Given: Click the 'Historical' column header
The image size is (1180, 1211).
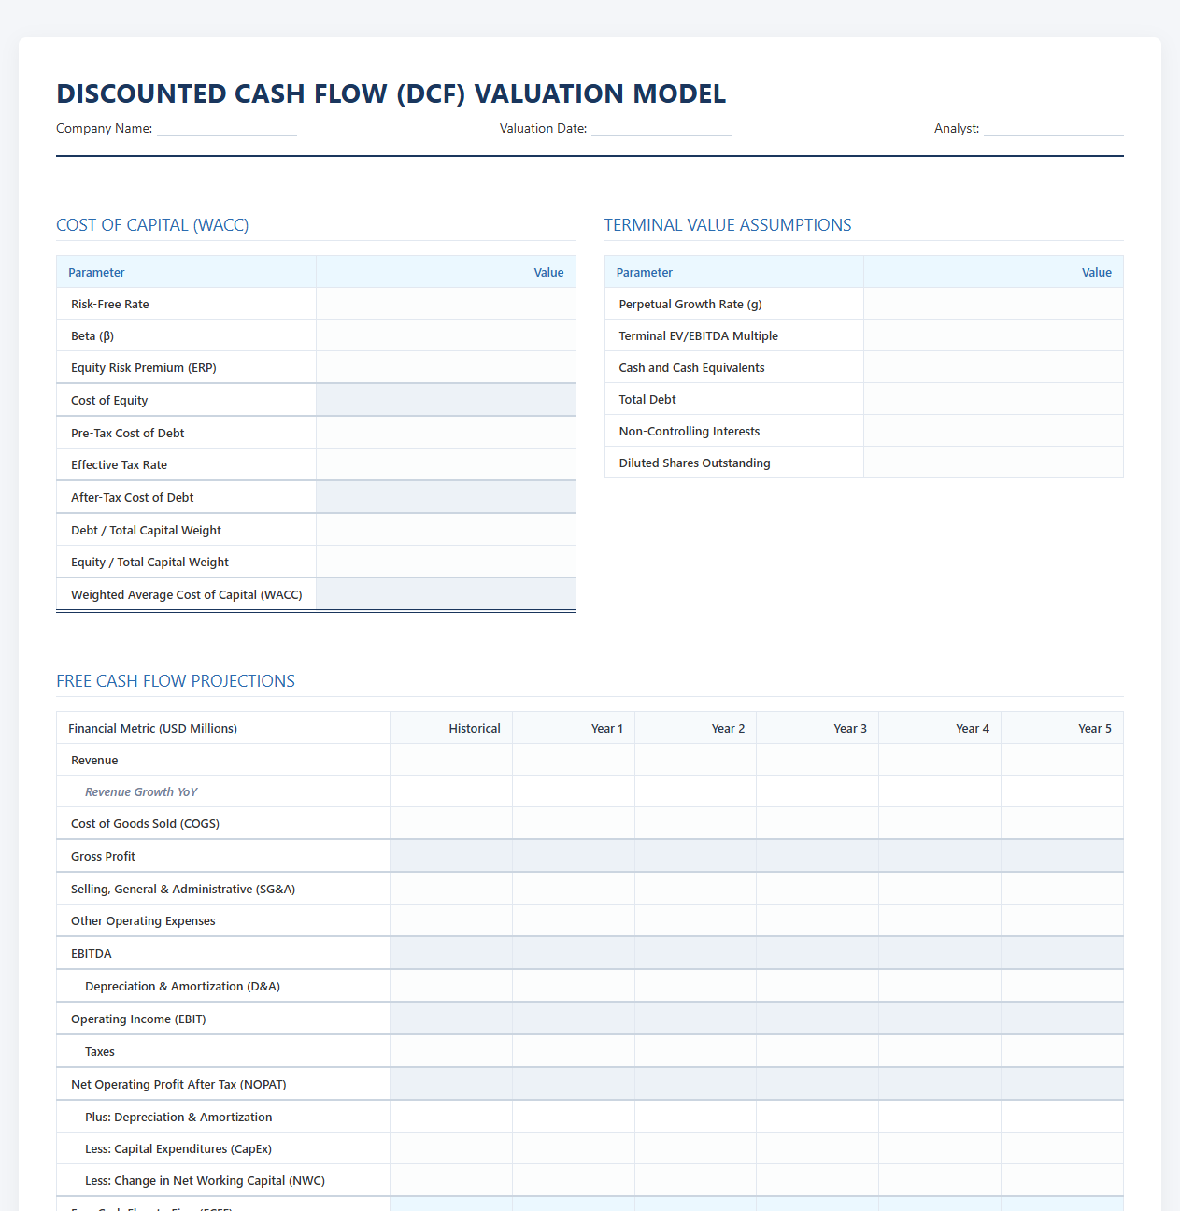Looking at the screenshot, I should tap(475, 728).
